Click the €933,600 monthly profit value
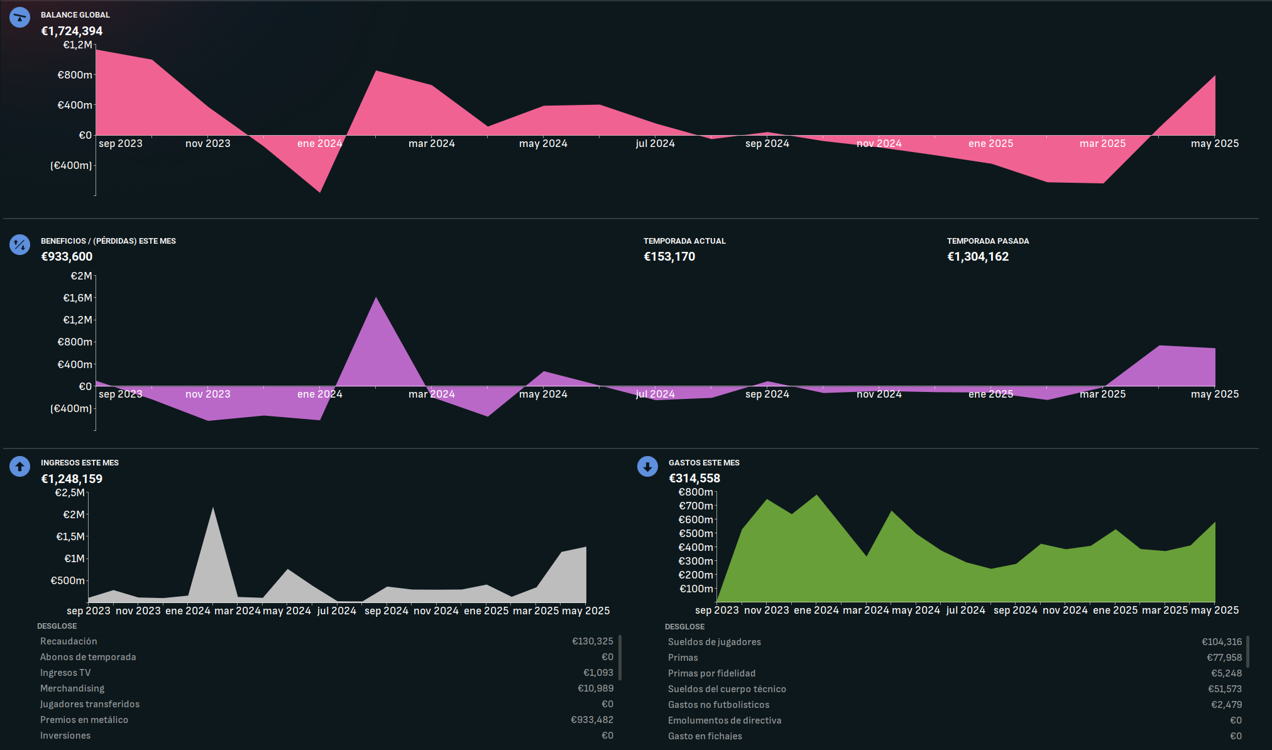The width and height of the screenshot is (1272, 750). [67, 256]
